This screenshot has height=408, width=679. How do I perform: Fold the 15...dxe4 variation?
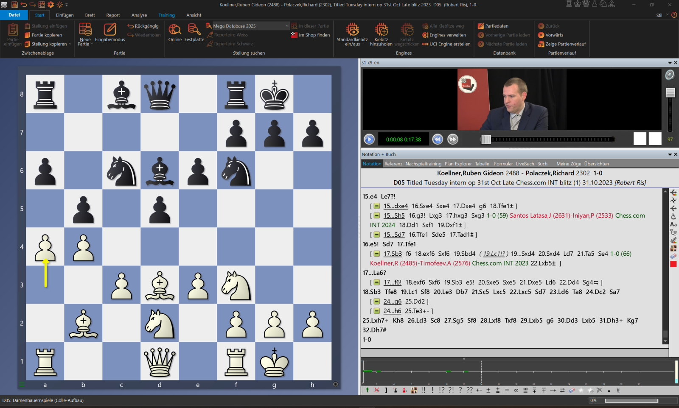click(376, 206)
